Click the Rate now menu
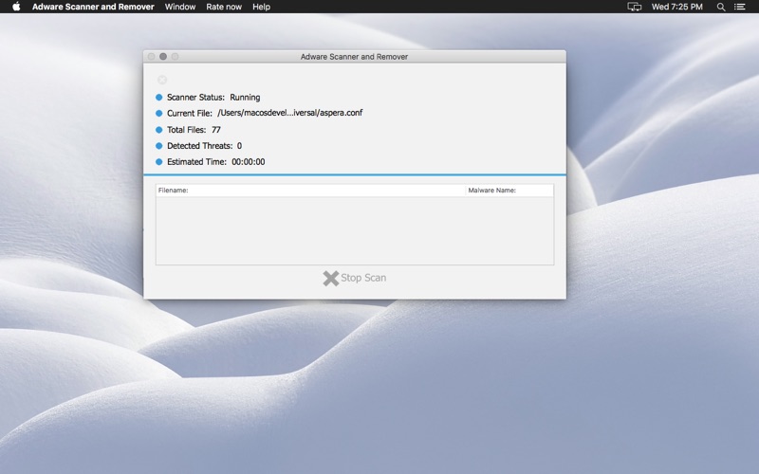Image resolution: width=759 pixels, height=474 pixels. [x=224, y=7]
